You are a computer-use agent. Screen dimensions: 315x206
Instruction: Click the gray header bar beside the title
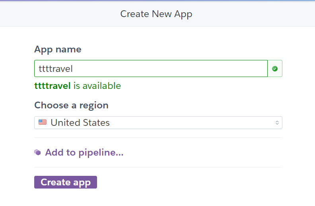[x=255, y=14]
